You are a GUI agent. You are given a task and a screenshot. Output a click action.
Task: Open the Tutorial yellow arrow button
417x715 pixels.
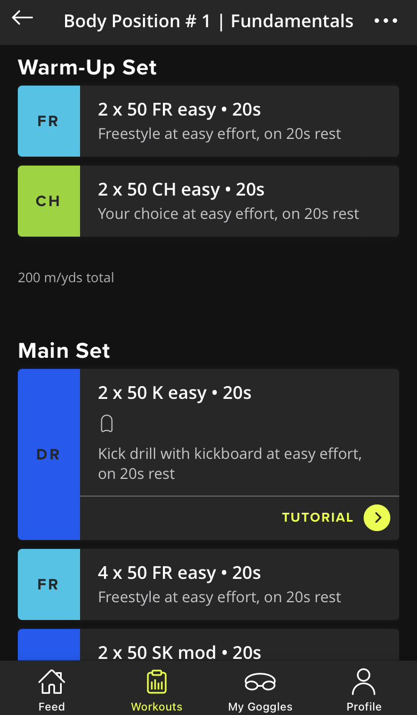point(377,518)
